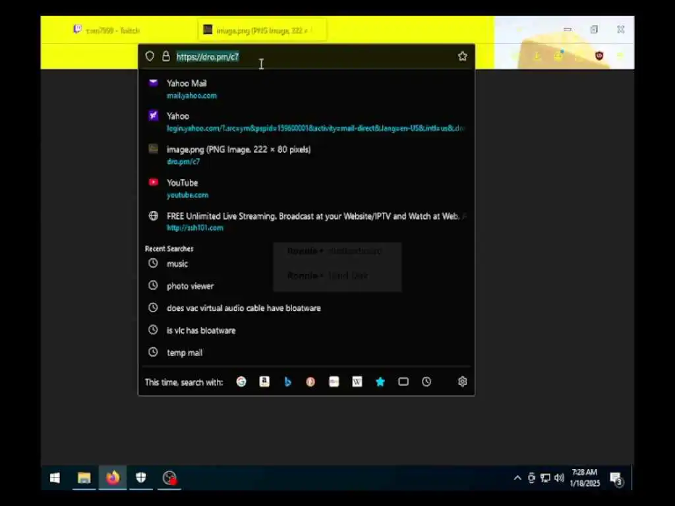Search open tabs using the tab icon
Image resolution: width=675 pixels, height=506 pixels.
403,381
